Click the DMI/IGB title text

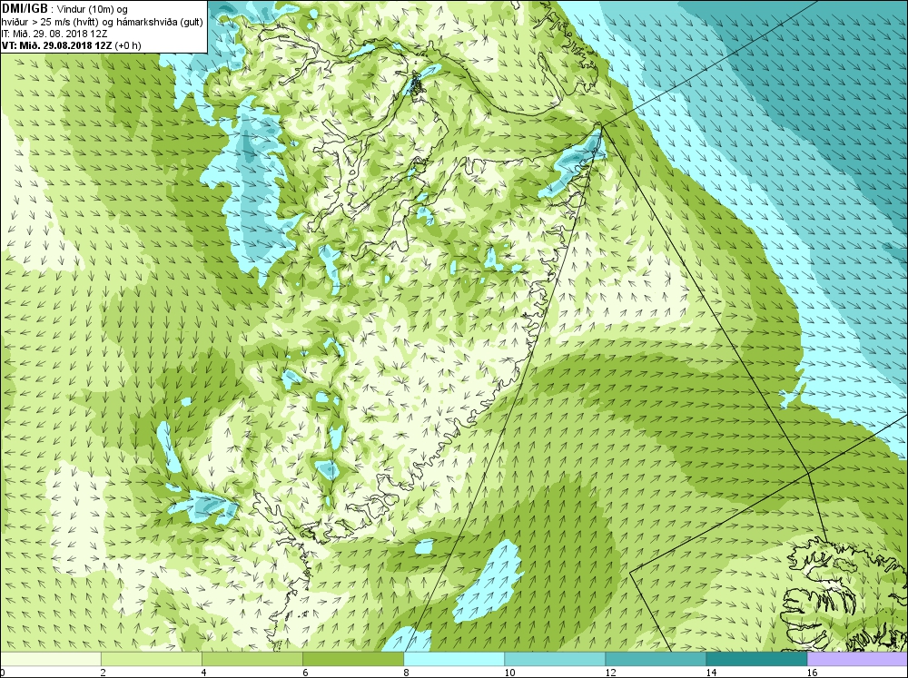[25, 9]
